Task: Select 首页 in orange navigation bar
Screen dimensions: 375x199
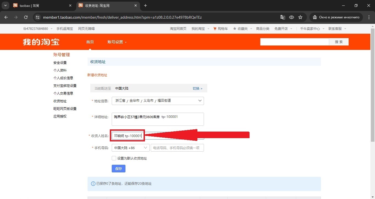Action: [90, 42]
